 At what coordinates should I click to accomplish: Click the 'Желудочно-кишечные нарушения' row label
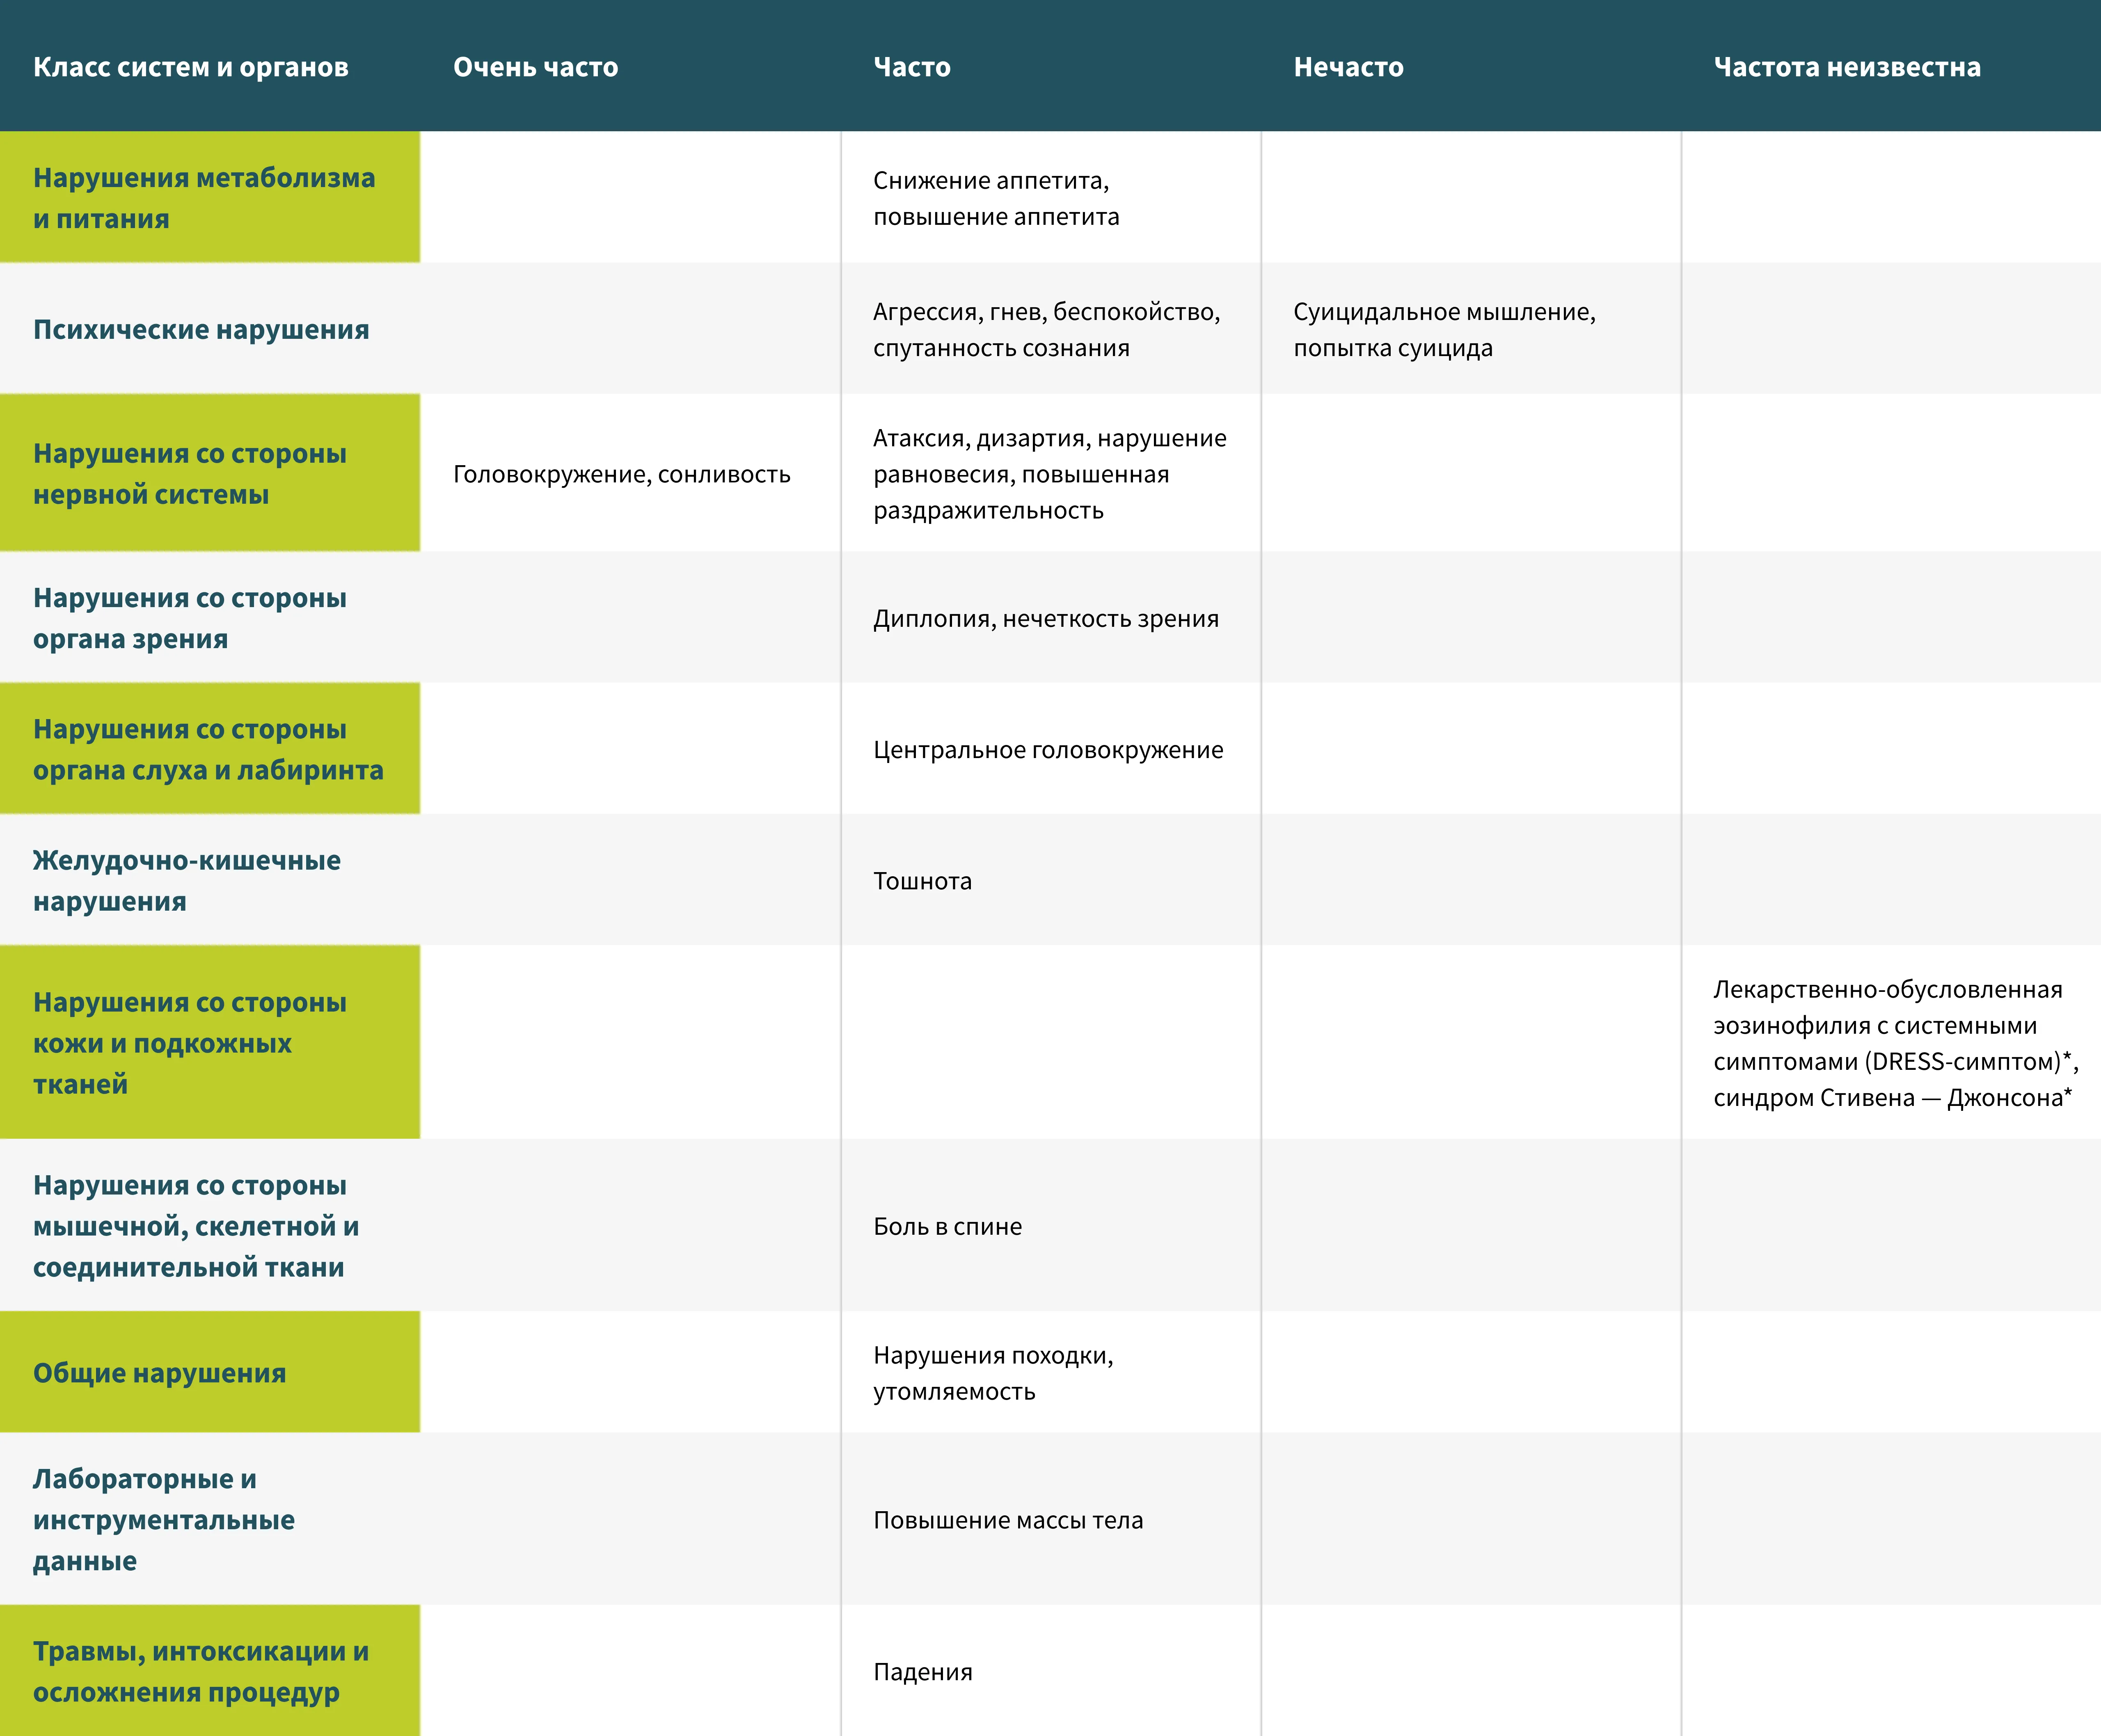point(186,881)
